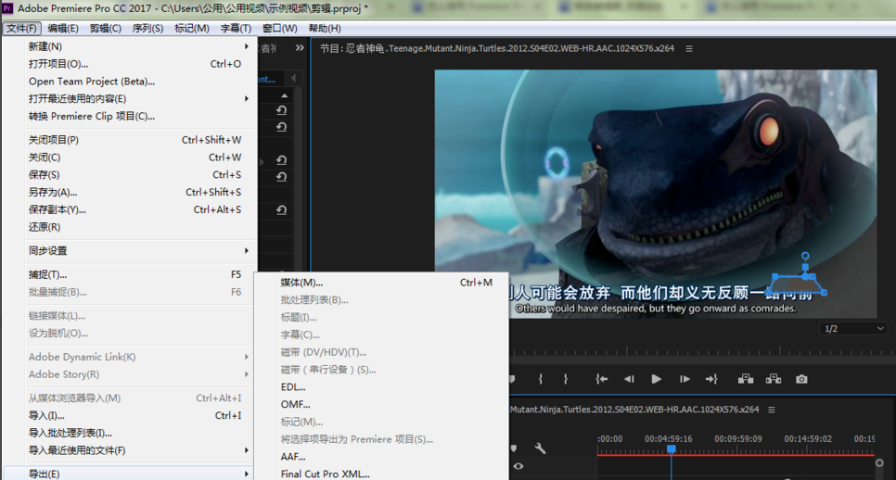The image size is (896, 480).
Task: Open the 序列(S) menu in menu bar
Action: pyautogui.click(x=147, y=28)
